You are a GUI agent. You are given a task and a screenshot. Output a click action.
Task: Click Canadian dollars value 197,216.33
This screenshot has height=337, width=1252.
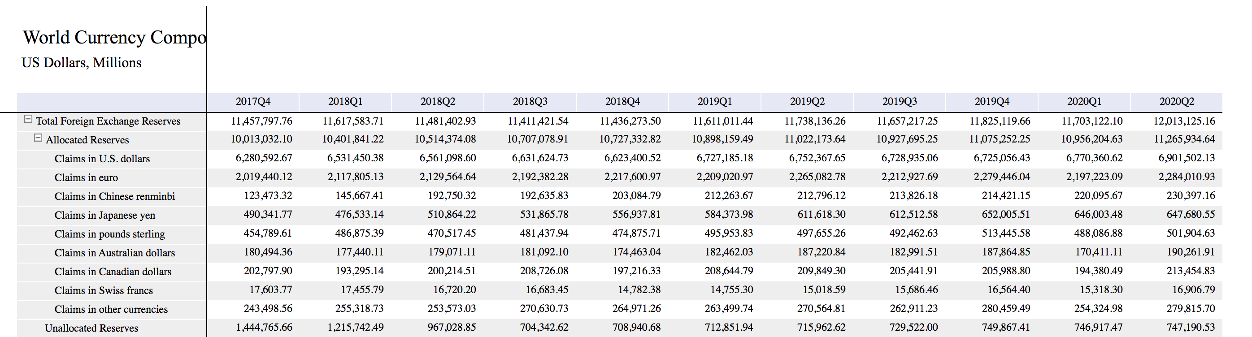click(636, 271)
